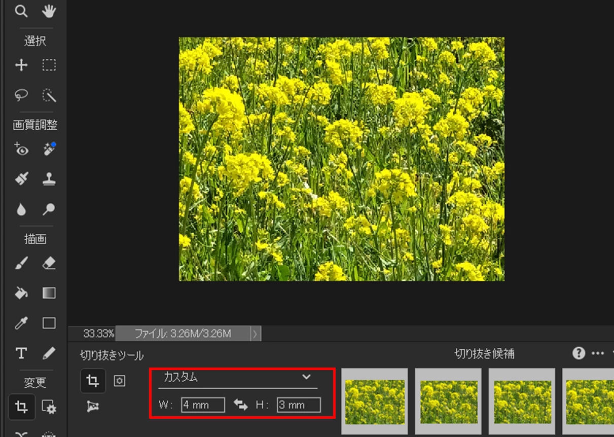Select the Move tool
The width and height of the screenshot is (614, 437).
click(x=21, y=65)
